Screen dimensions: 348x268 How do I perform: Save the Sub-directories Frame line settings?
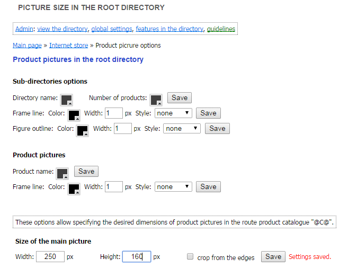208,113
